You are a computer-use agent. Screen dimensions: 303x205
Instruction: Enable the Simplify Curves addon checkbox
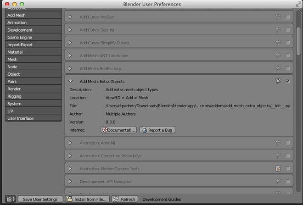click(x=288, y=43)
